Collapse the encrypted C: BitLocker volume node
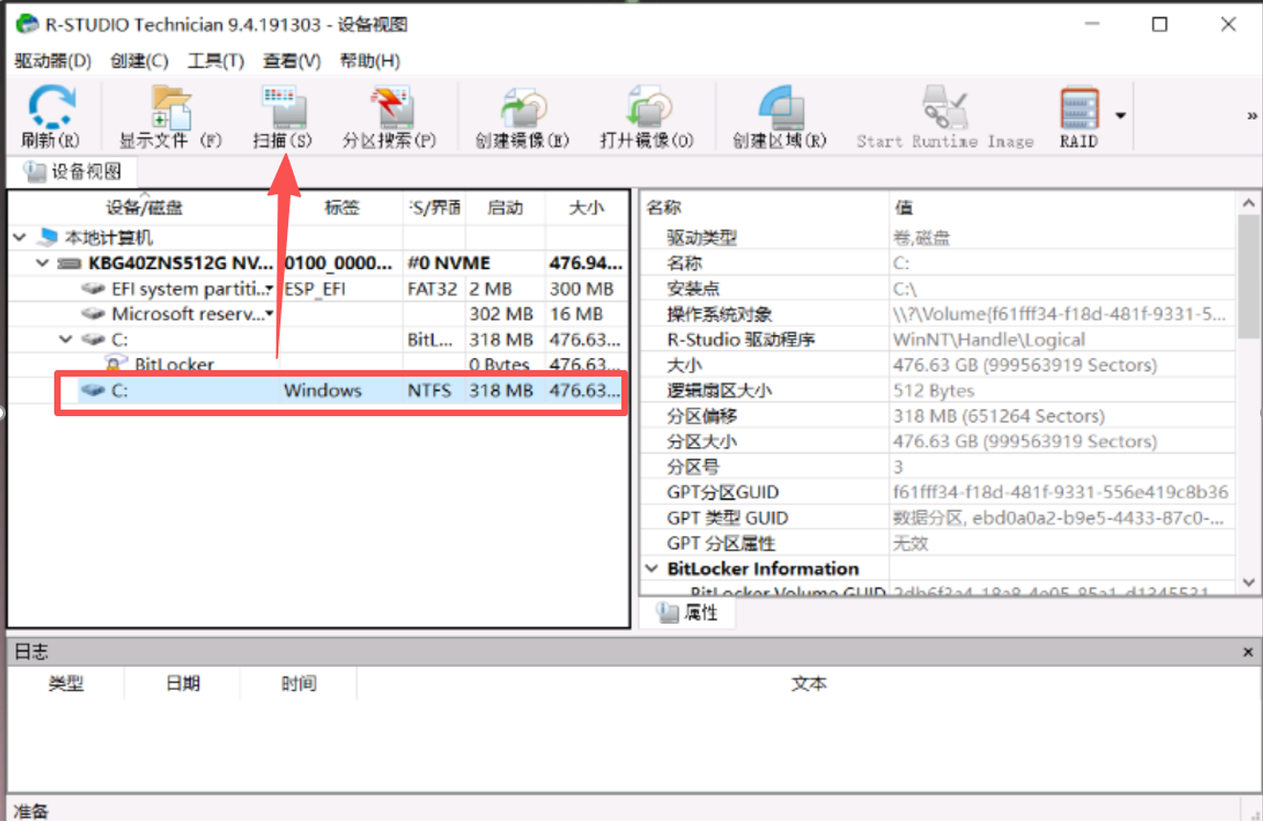This screenshot has height=821, width=1263. point(65,339)
